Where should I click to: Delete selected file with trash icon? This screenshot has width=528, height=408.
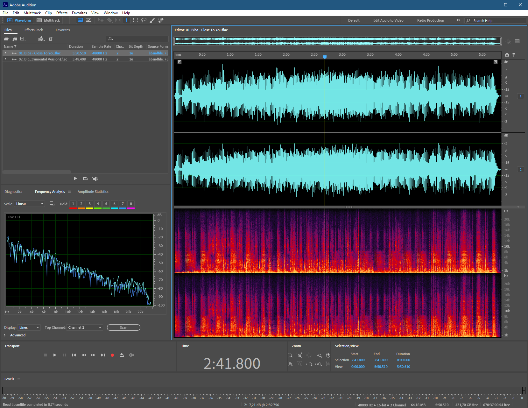(51, 39)
